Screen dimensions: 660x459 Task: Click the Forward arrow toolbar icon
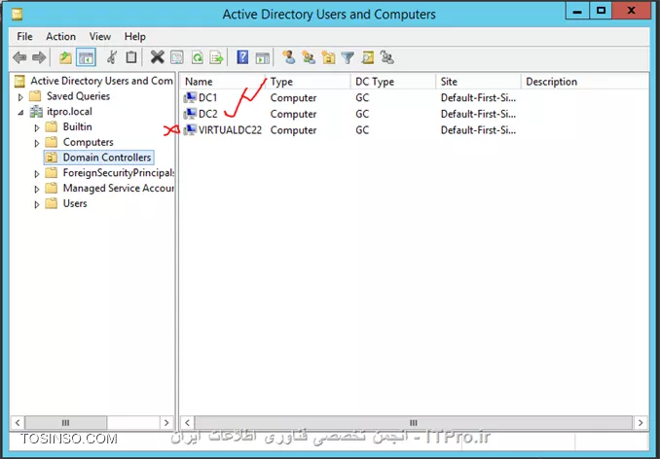(39, 57)
